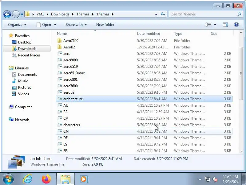Screen dimensions: 246x185
Task: Open Windows Media Player from the taskbar
Action: 84,179
